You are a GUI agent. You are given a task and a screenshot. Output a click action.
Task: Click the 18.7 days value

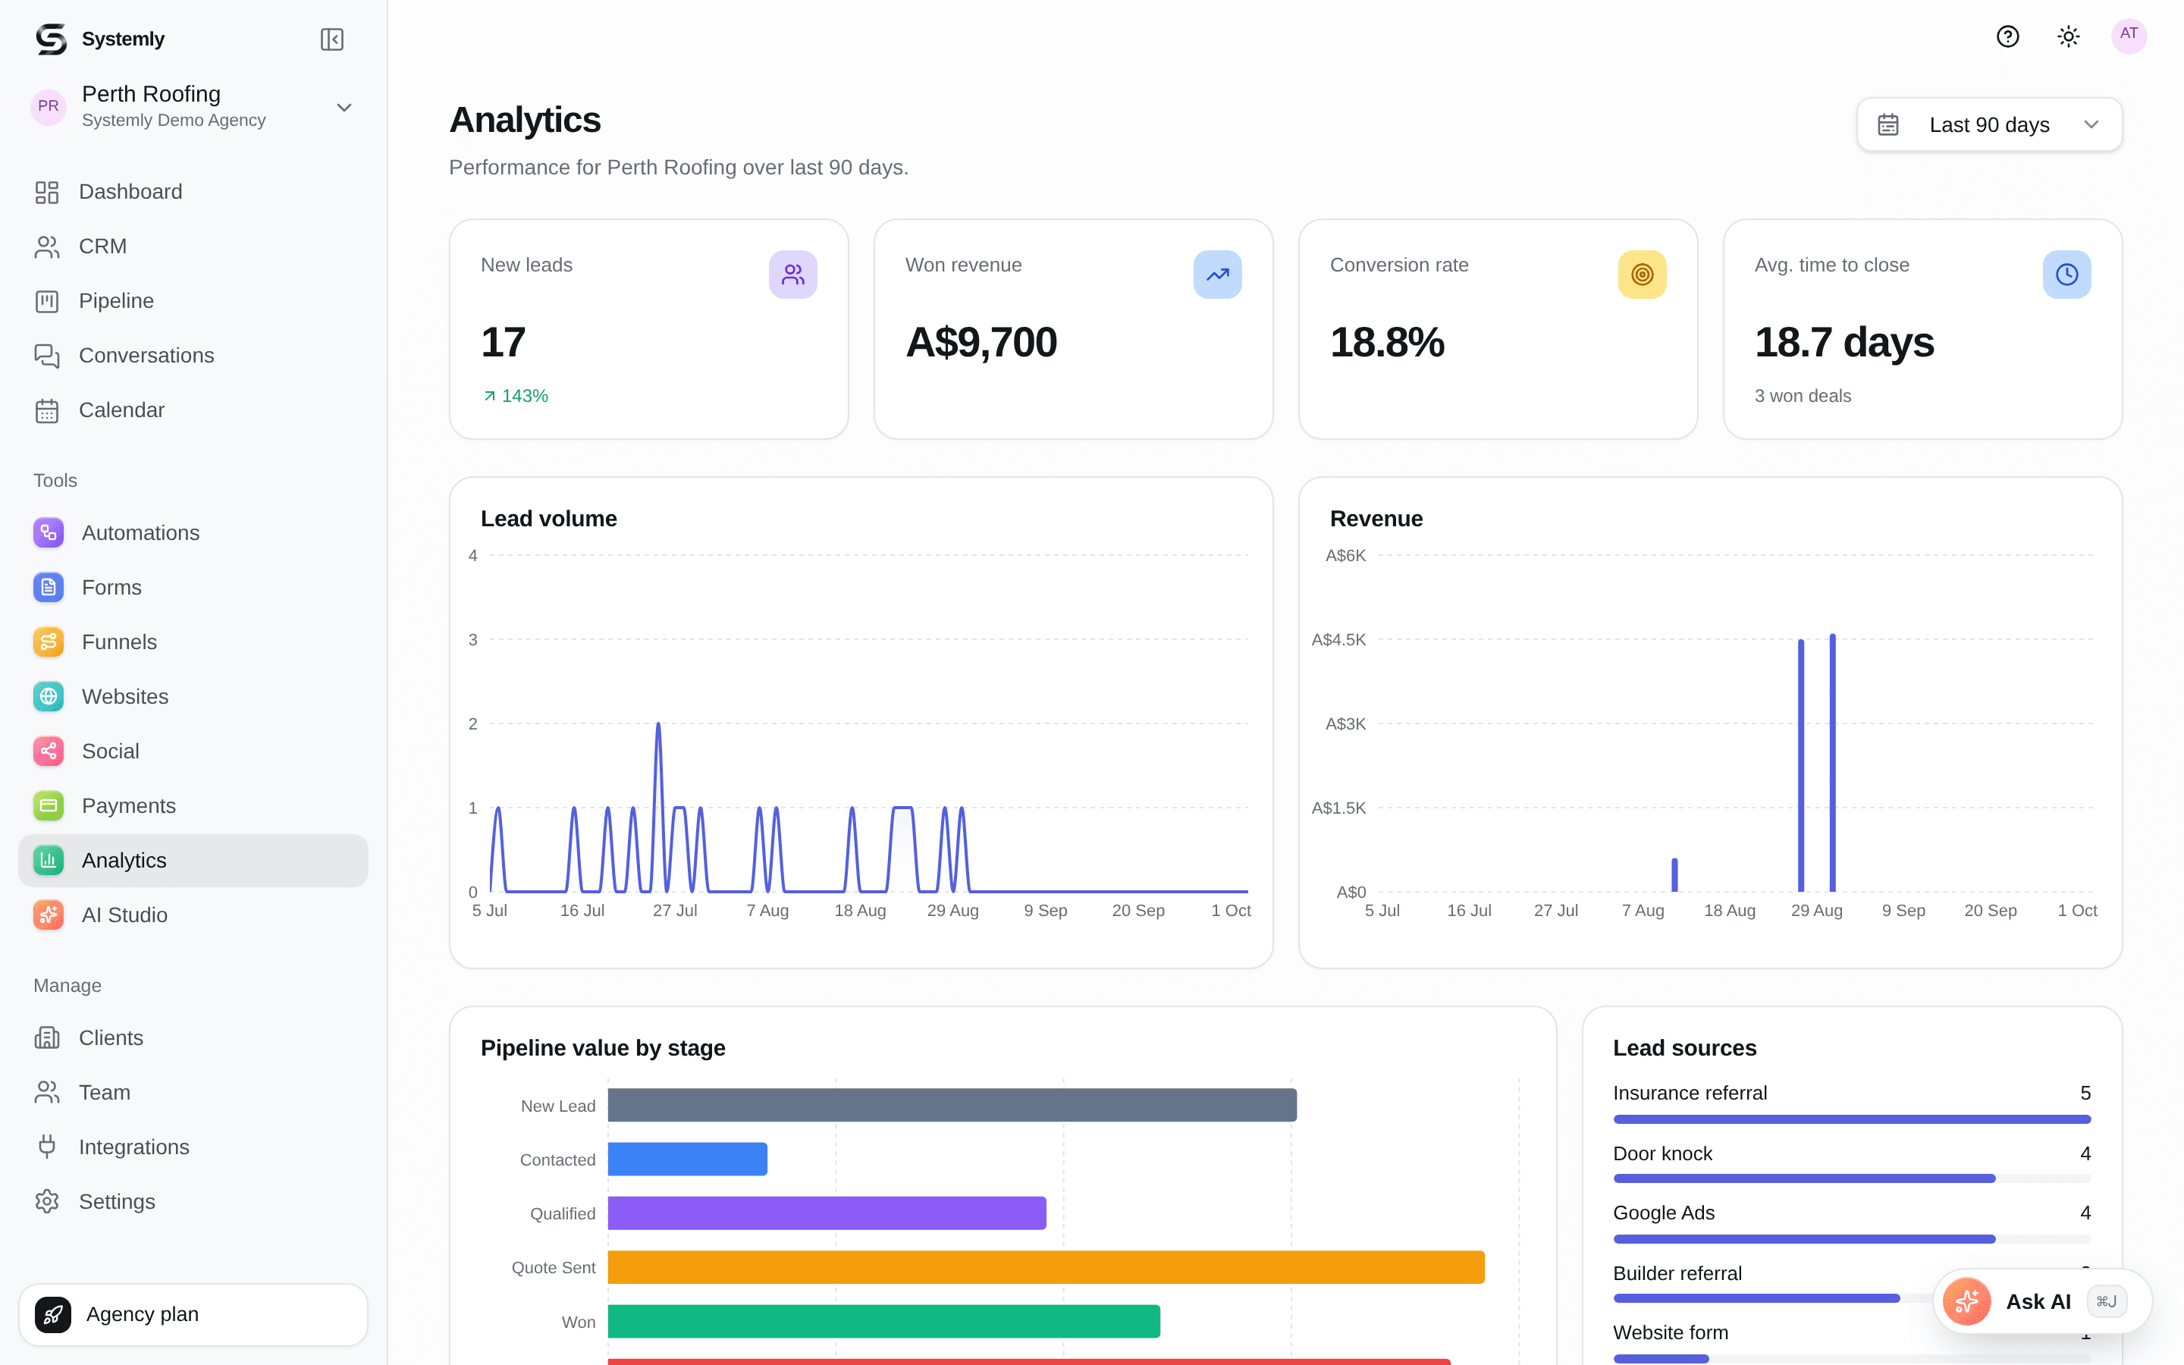pos(1844,342)
